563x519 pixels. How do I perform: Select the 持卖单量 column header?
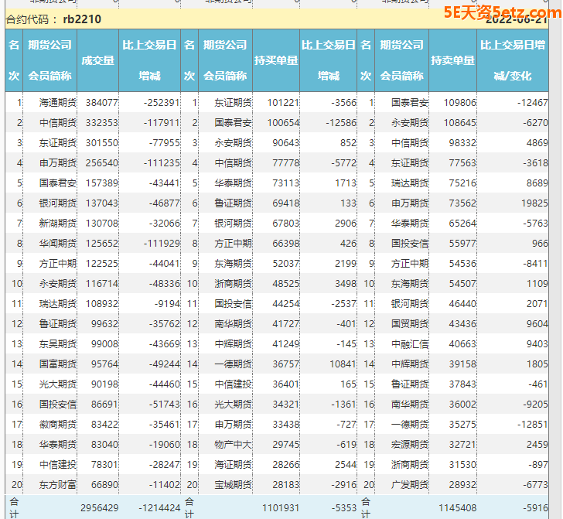[452, 60]
